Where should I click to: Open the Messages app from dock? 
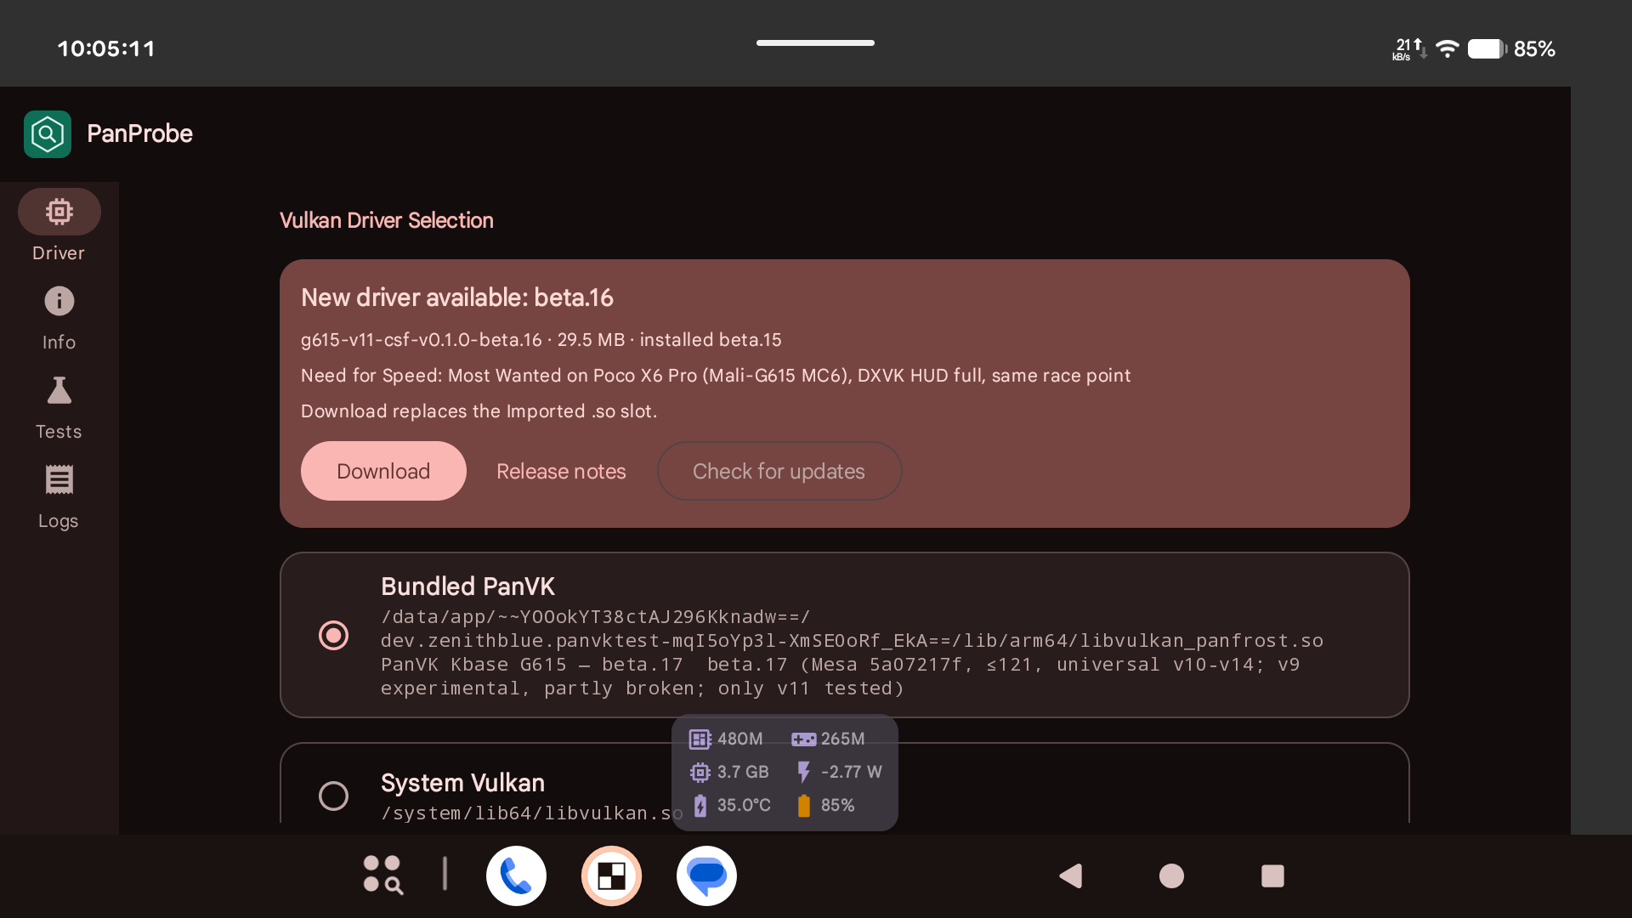click(706, 875)
